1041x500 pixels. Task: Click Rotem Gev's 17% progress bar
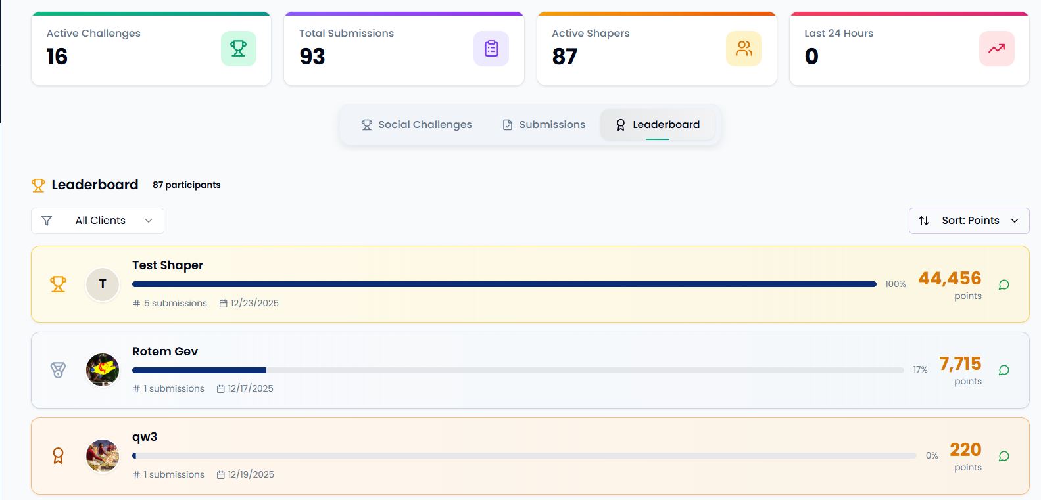518,370
